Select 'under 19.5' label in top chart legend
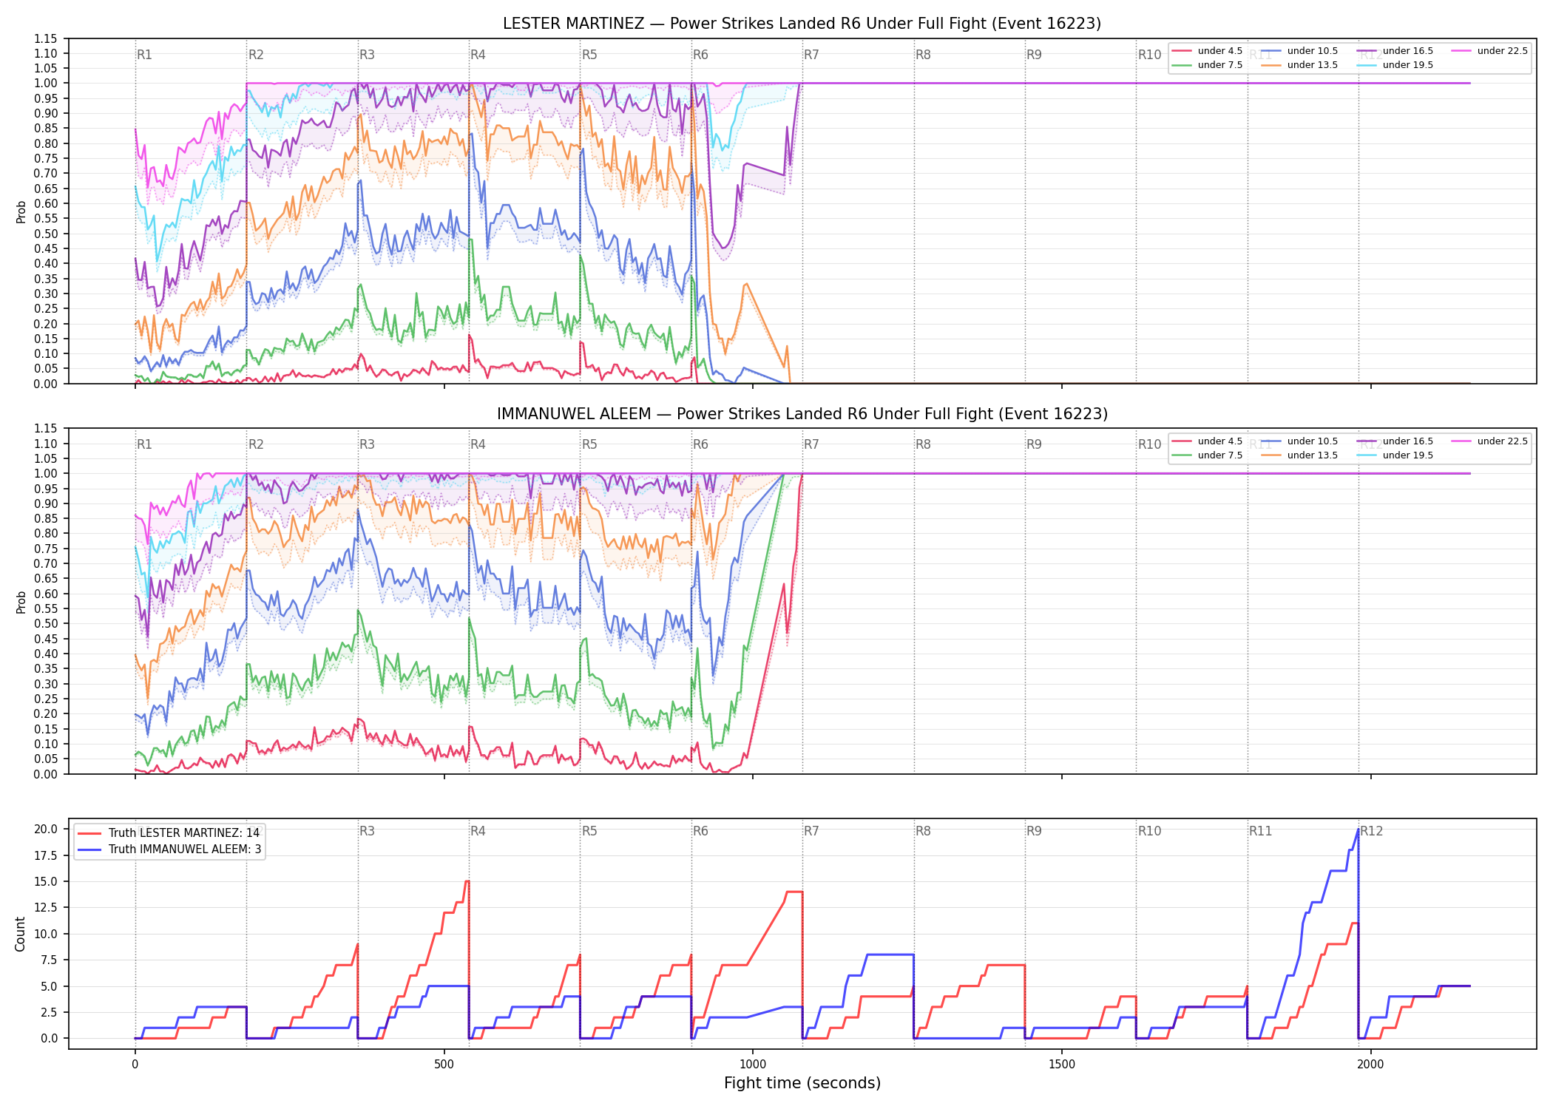 tap(1408, 65)
